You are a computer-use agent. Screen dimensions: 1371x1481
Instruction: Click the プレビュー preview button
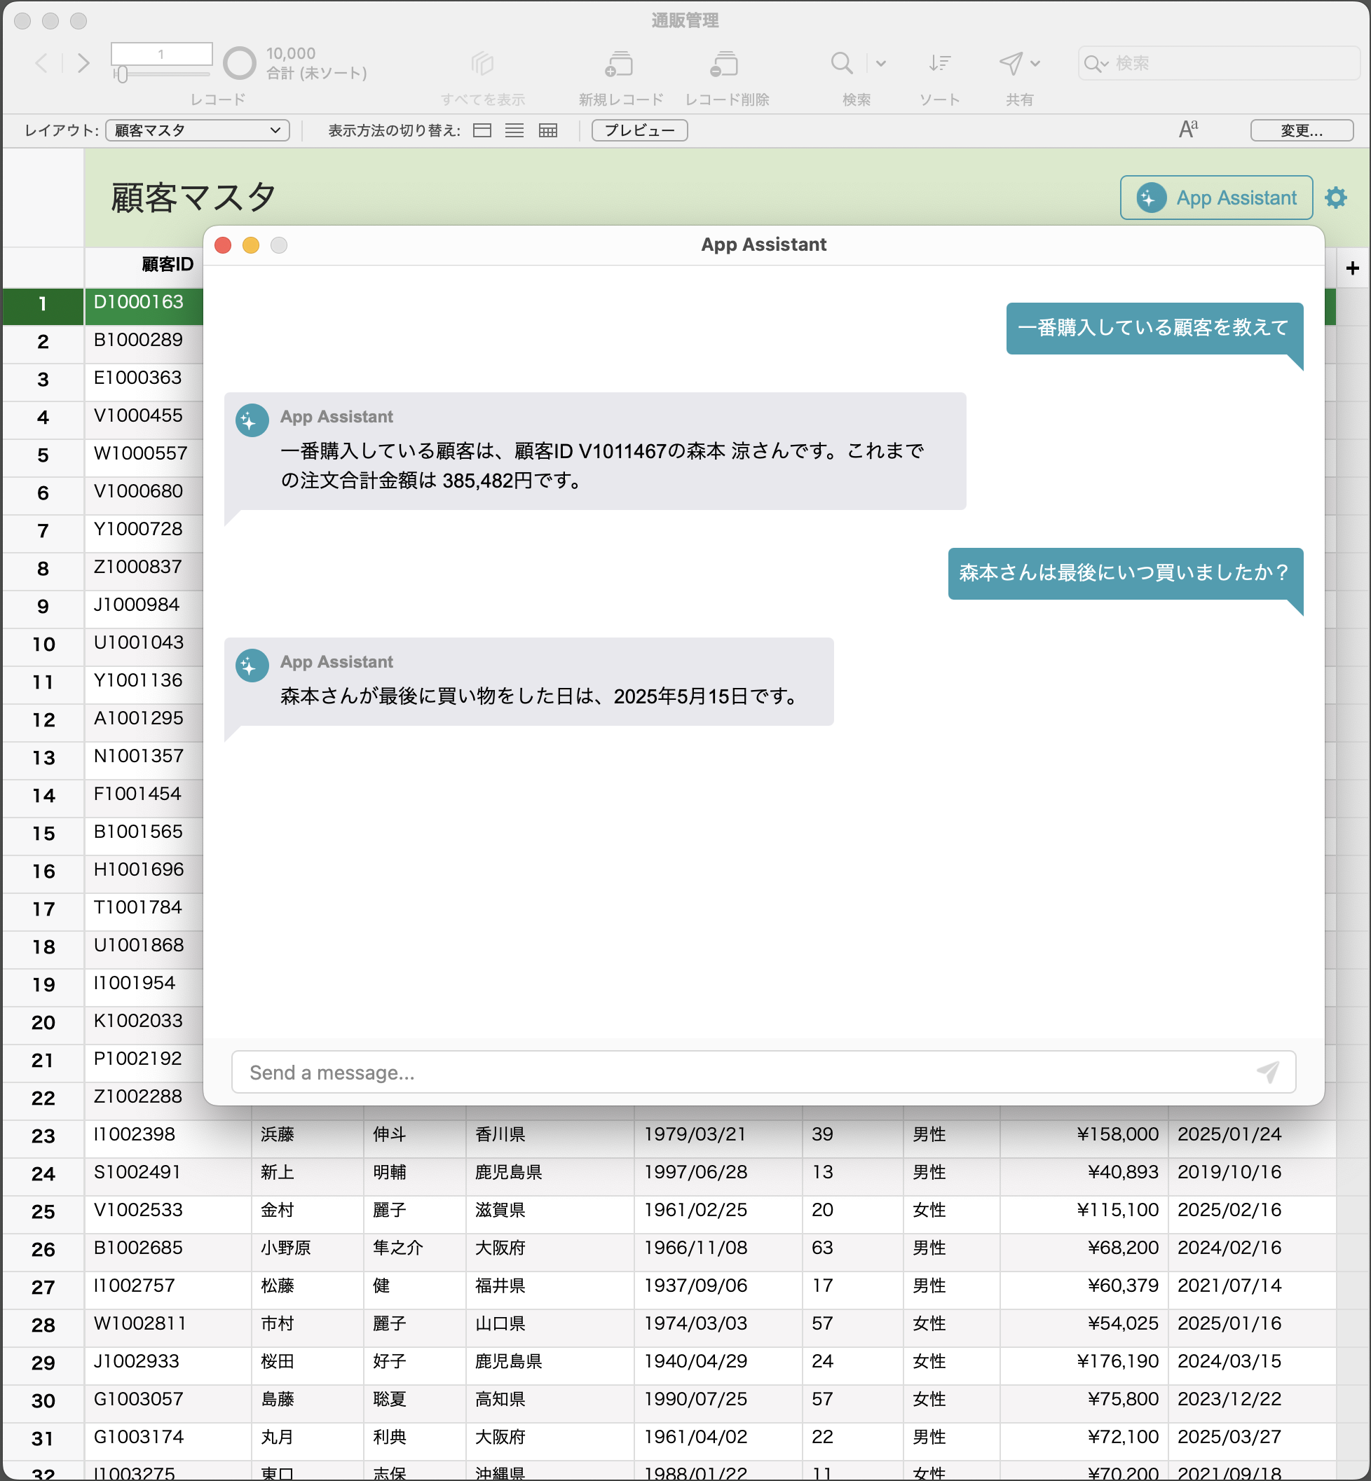point(639,130)
